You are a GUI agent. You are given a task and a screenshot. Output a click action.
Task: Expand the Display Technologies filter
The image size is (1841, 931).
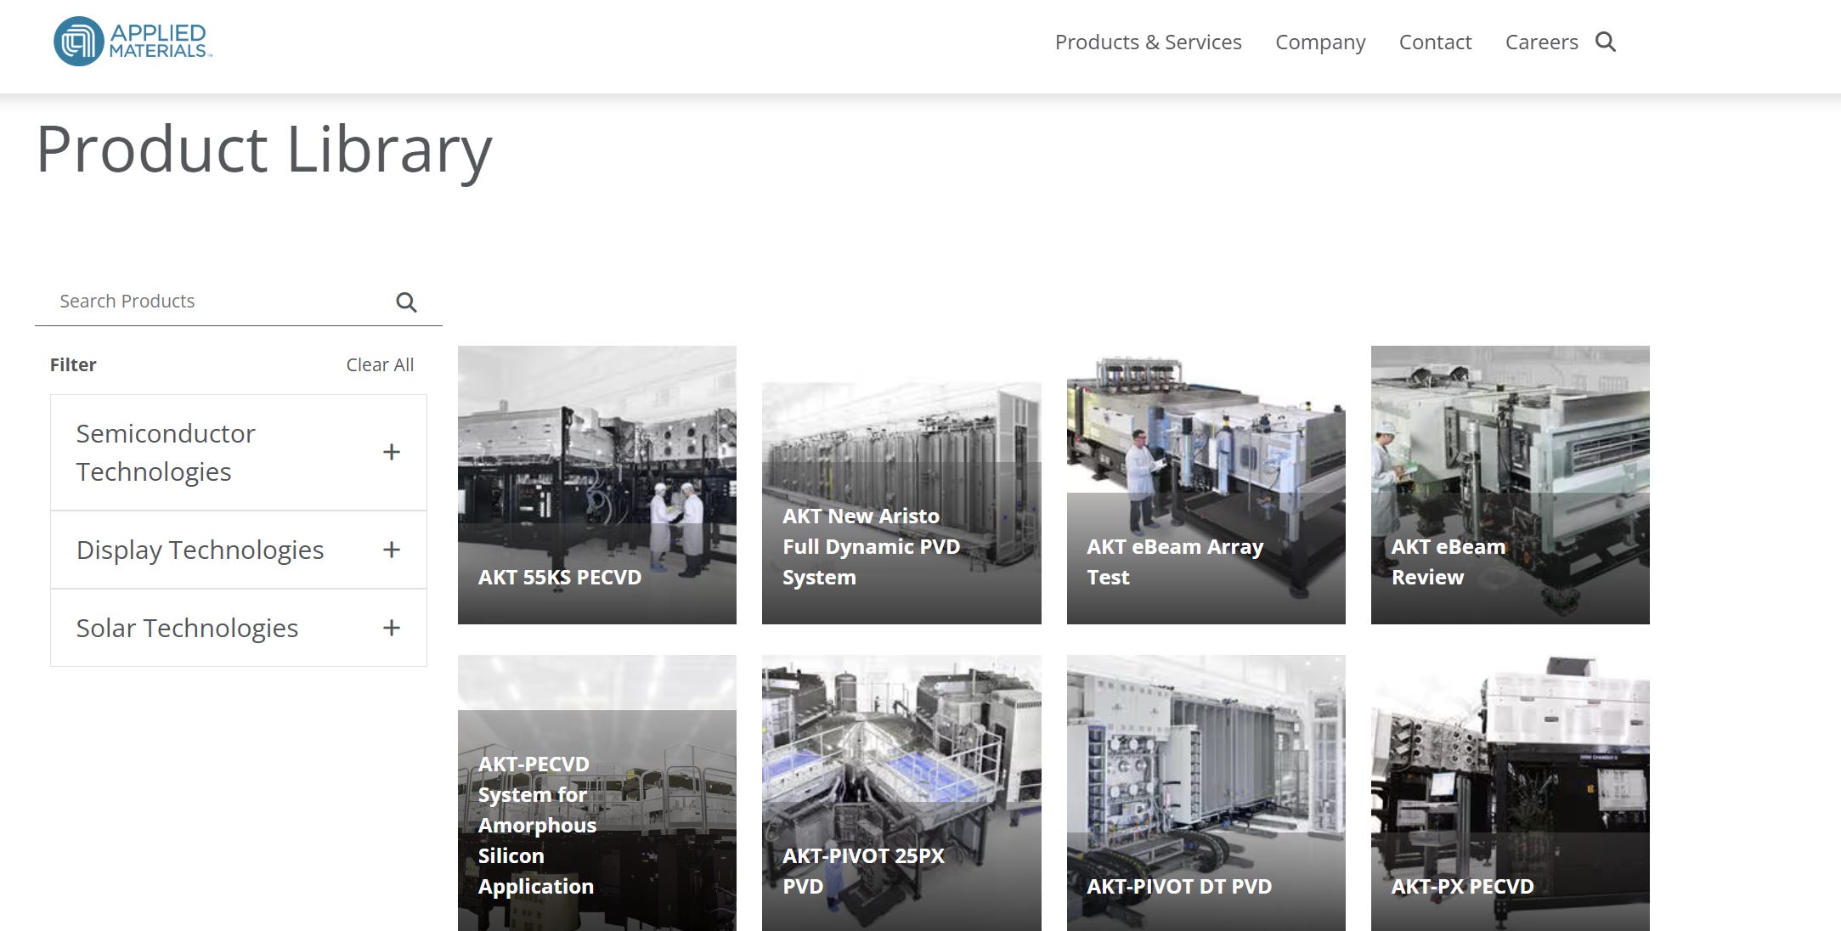(391, 550)
